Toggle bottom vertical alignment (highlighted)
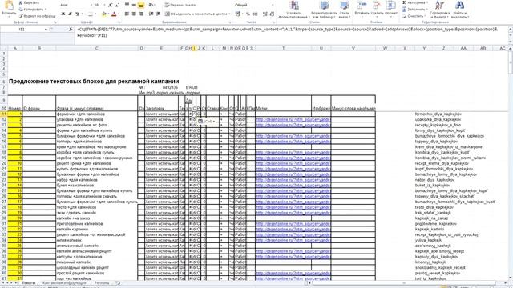513x288 pixels. tap(141, 5)
